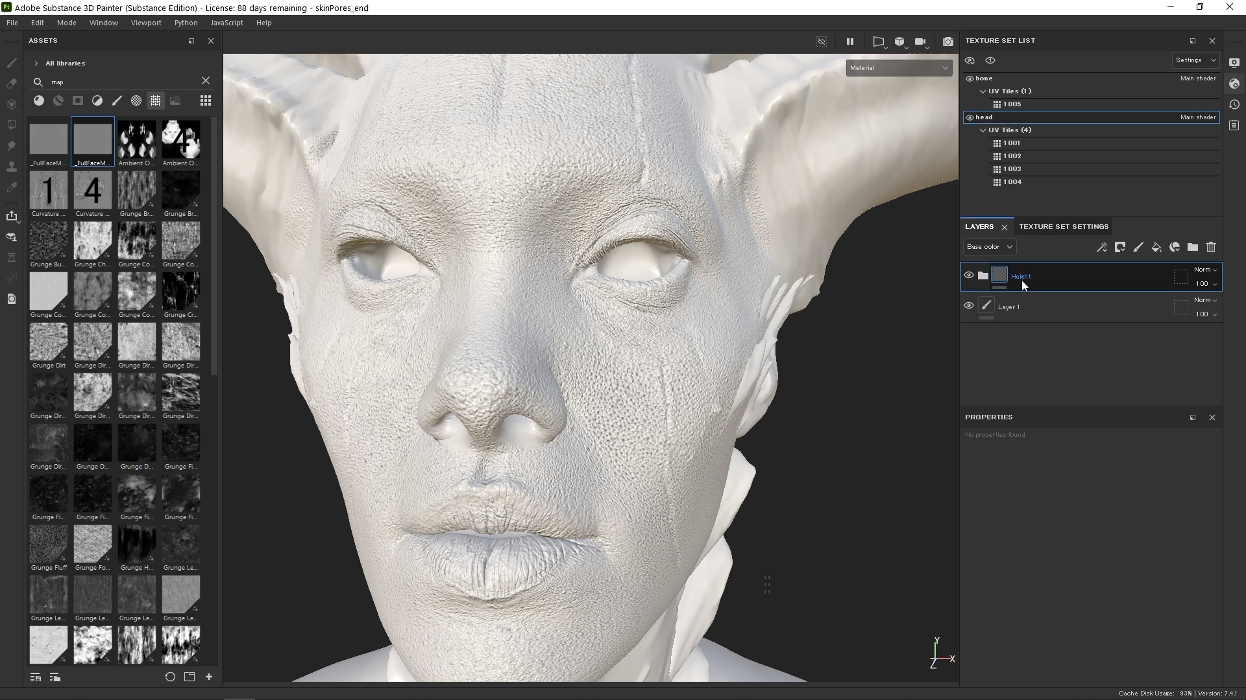Create a new folder in Layers panel
The width and height of the screenshot is (1246, 700).
pos(1193,248)
